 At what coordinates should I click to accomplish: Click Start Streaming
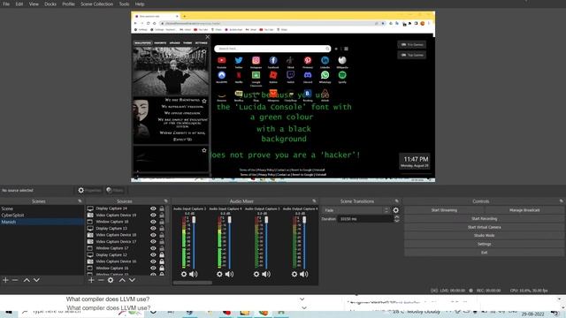tap(444, 210)
